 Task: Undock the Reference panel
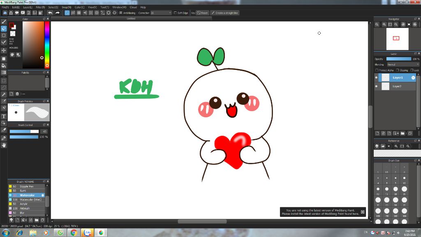(415, 141)
